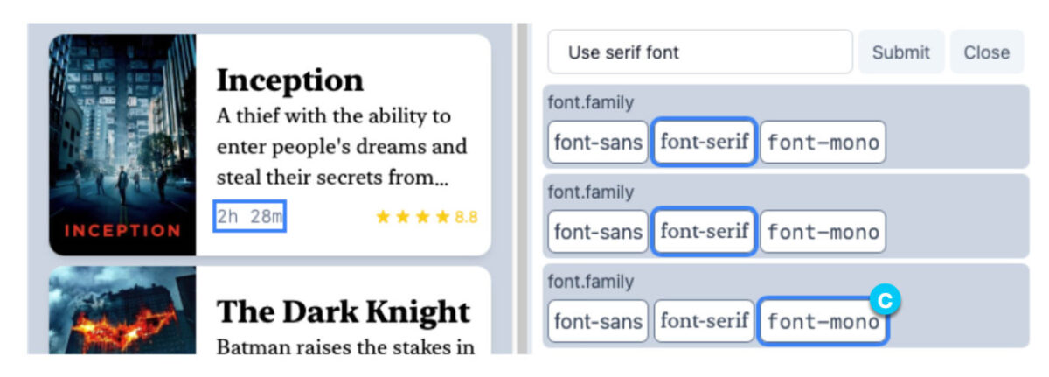Click the Inception movie poster
Image resolution: width=1049 pixels, height=377 pixels.
(x=122, y=144)
